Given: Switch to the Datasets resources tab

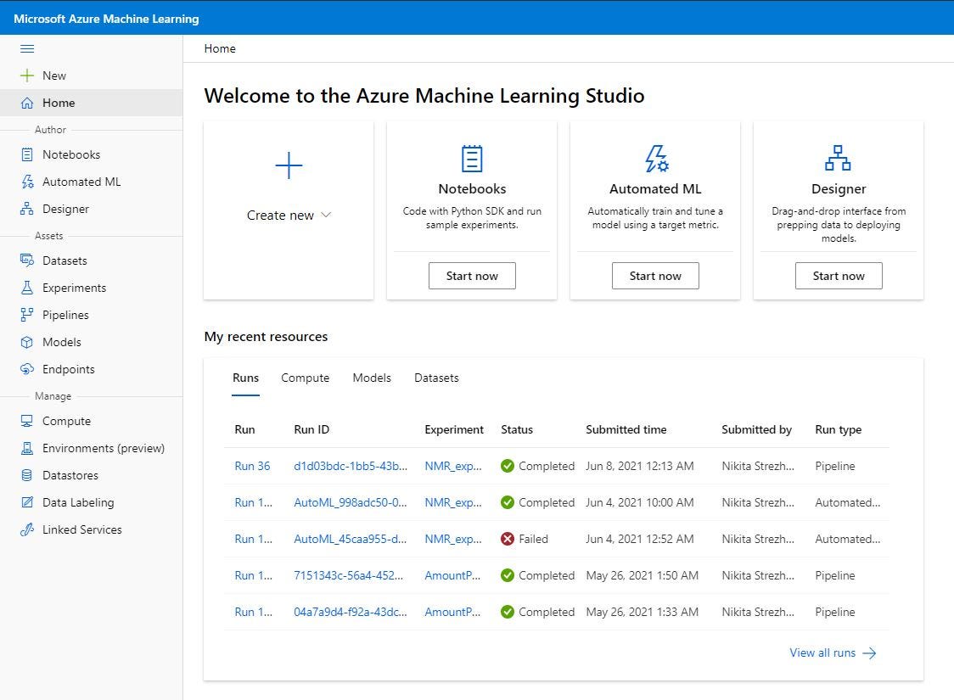Looking at the screenshot, I should pos(436,378).
